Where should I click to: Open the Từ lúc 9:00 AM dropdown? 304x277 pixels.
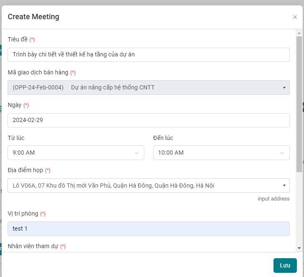[x=76, y=152]
